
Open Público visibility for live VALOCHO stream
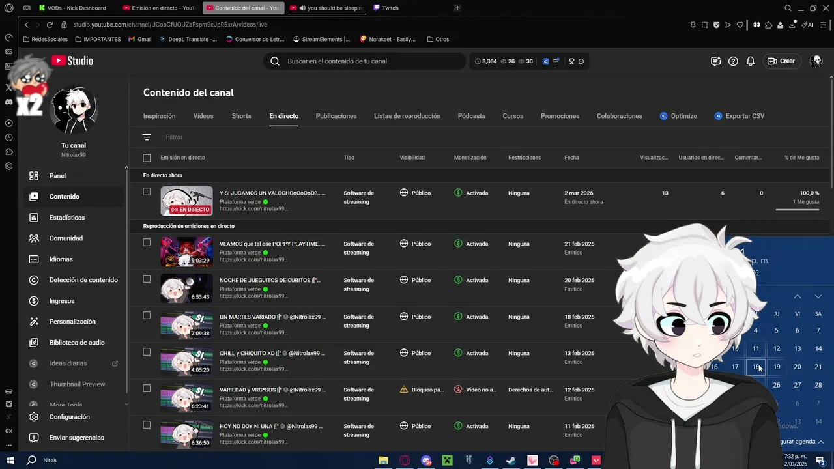pyautogui.click(x=415, y=193)
